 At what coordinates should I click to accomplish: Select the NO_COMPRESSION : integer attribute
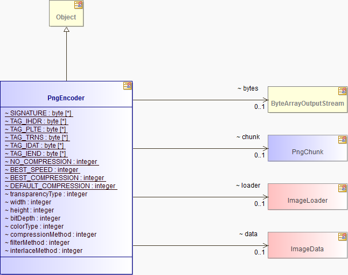pyautogui.click(x=52, y=162)
